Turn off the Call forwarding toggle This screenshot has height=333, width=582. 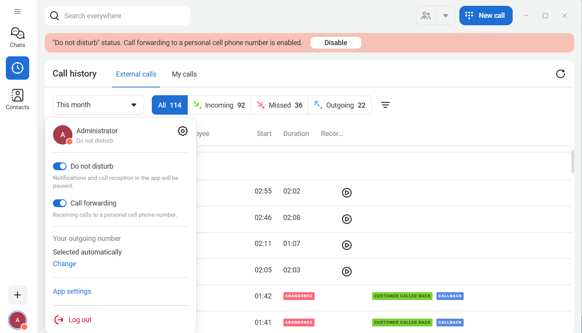click(x=60, y=203)
